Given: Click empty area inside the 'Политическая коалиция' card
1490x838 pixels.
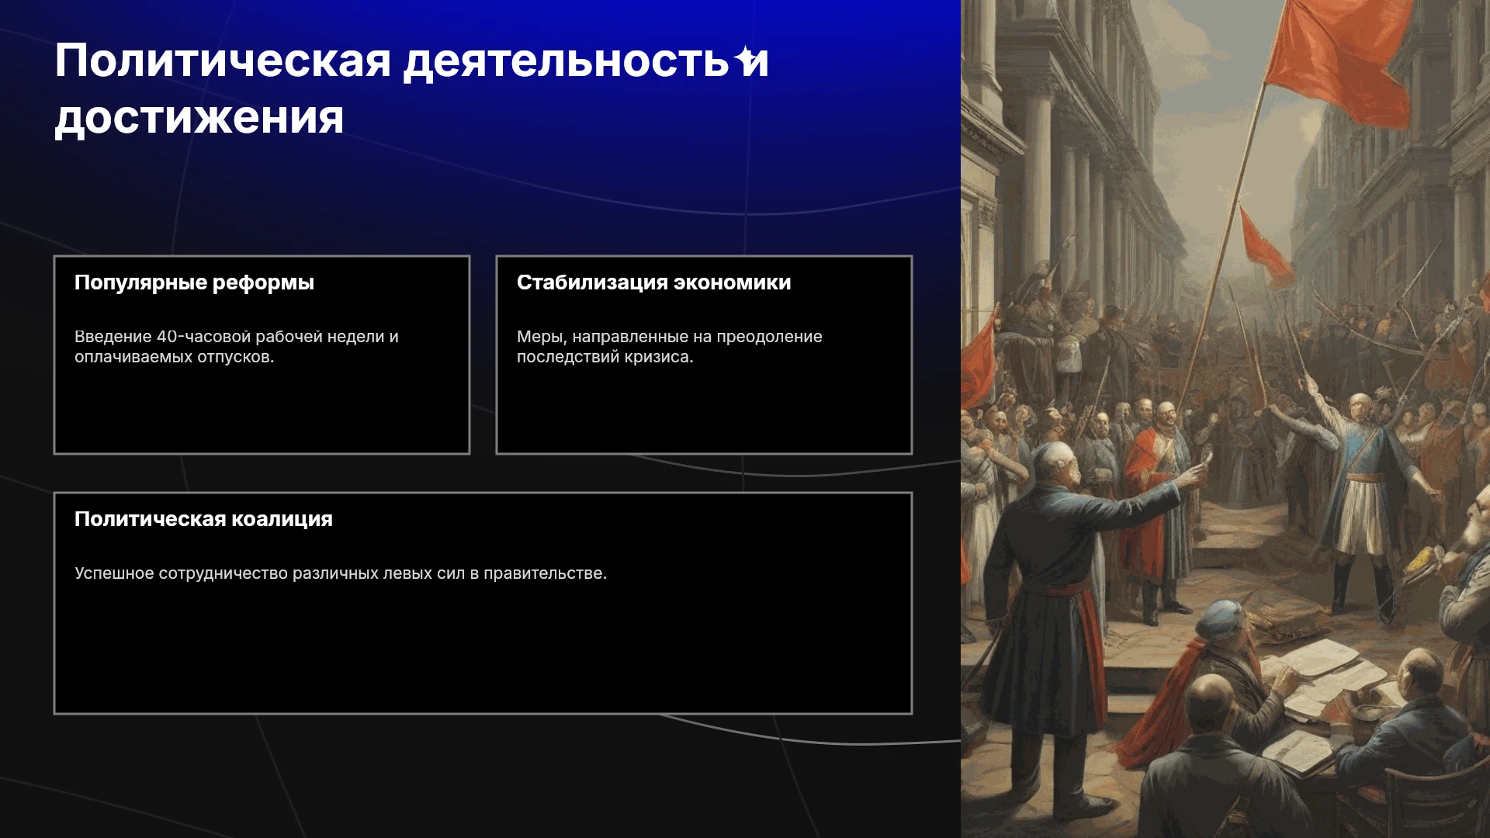Looking at the screenshot, I should 483,652.
